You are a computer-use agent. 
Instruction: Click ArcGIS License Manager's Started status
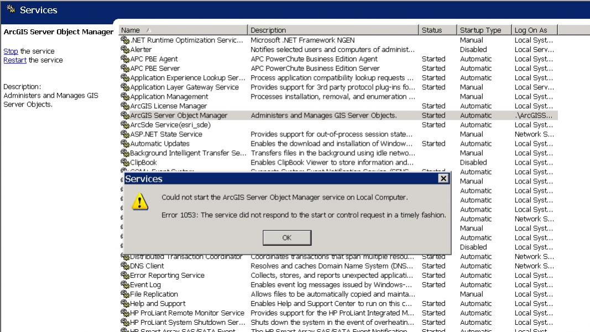click(x=434, y=106)
